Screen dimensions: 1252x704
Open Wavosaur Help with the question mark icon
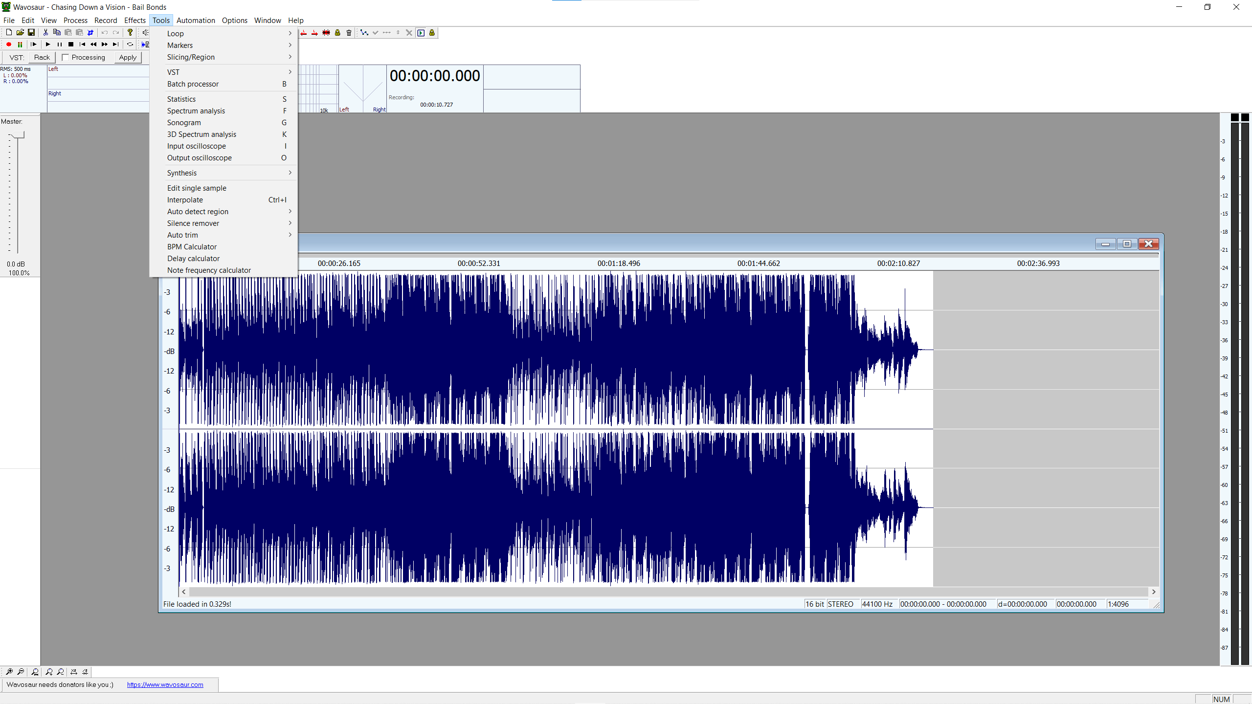click(130, 32)
